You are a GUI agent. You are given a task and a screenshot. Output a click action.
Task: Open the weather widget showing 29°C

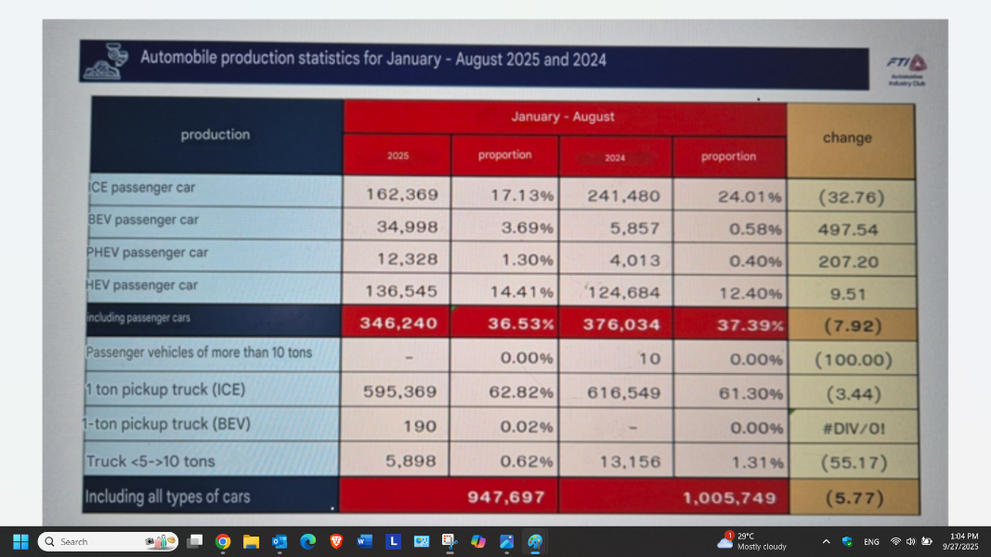click(752, 541)
